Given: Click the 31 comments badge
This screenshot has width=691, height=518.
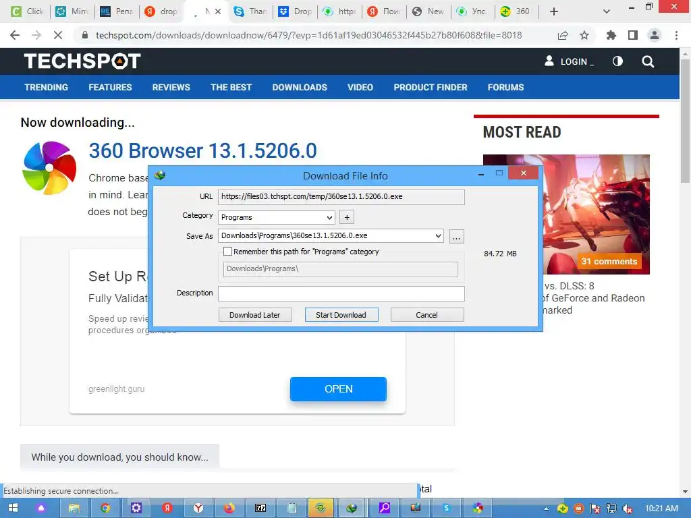Looking at the screenshot, I should tap(609, 261).
